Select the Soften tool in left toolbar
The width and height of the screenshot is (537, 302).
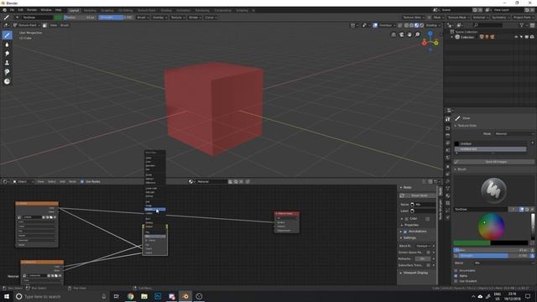coord(7,44)
